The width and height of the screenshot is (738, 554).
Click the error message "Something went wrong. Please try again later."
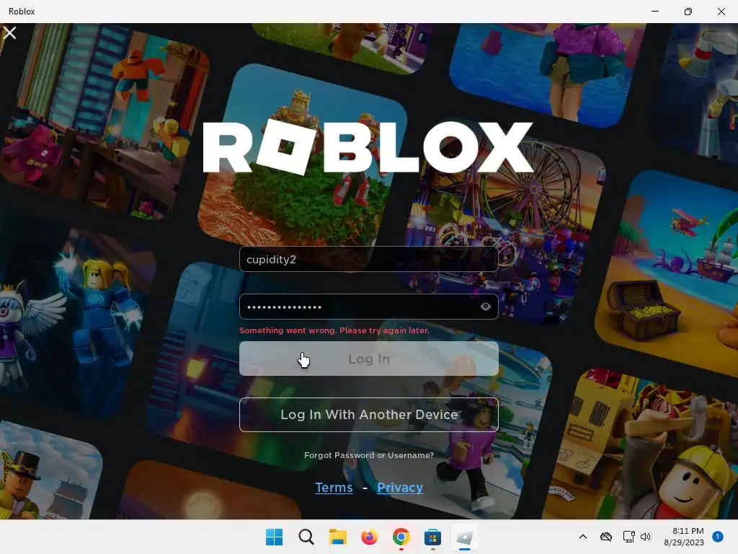334,330
